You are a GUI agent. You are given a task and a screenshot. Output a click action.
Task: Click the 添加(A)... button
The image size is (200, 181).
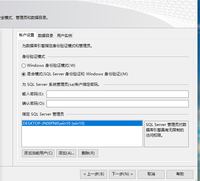pos(66,153)
